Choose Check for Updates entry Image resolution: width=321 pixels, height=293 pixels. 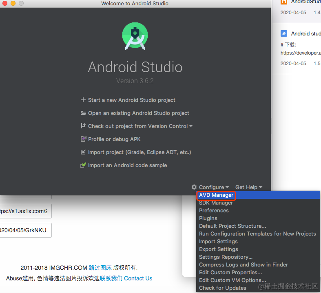tap(258, 288)
